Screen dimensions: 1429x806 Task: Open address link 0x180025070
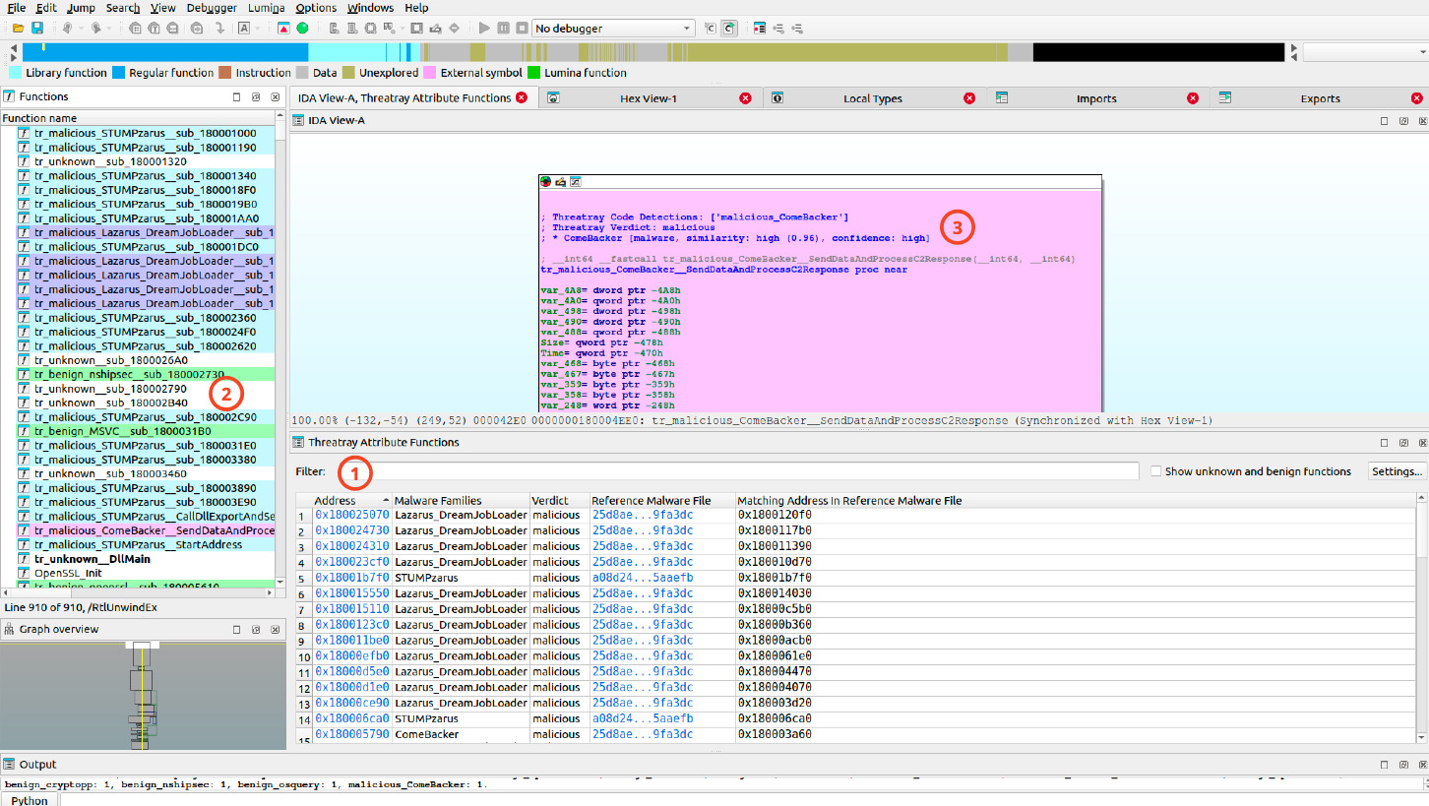tap(351, 514)
